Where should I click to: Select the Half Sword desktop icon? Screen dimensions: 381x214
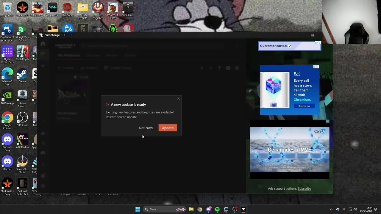pos(68,10)
